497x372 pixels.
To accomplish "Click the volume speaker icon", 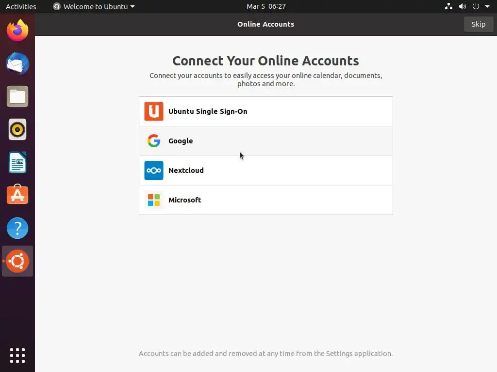I will click(463, 6).
